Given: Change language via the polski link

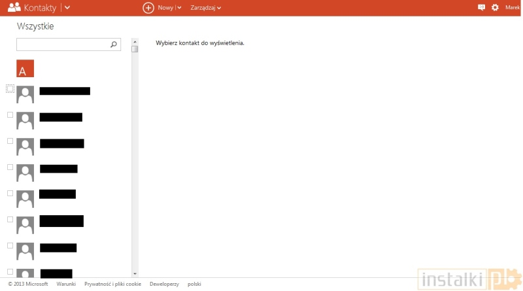Looking at the screenshot, I should (x=194, y=284).
